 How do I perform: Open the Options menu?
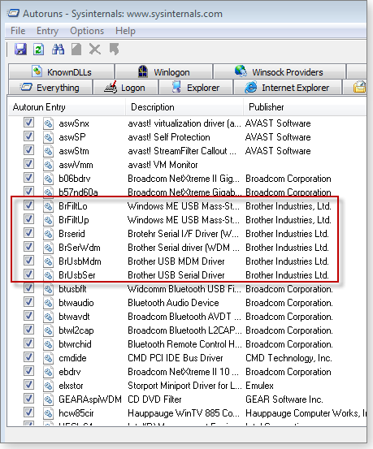[87, 31]
